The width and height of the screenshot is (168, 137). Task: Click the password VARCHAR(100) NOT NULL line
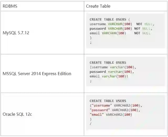(x=121, y=28)
